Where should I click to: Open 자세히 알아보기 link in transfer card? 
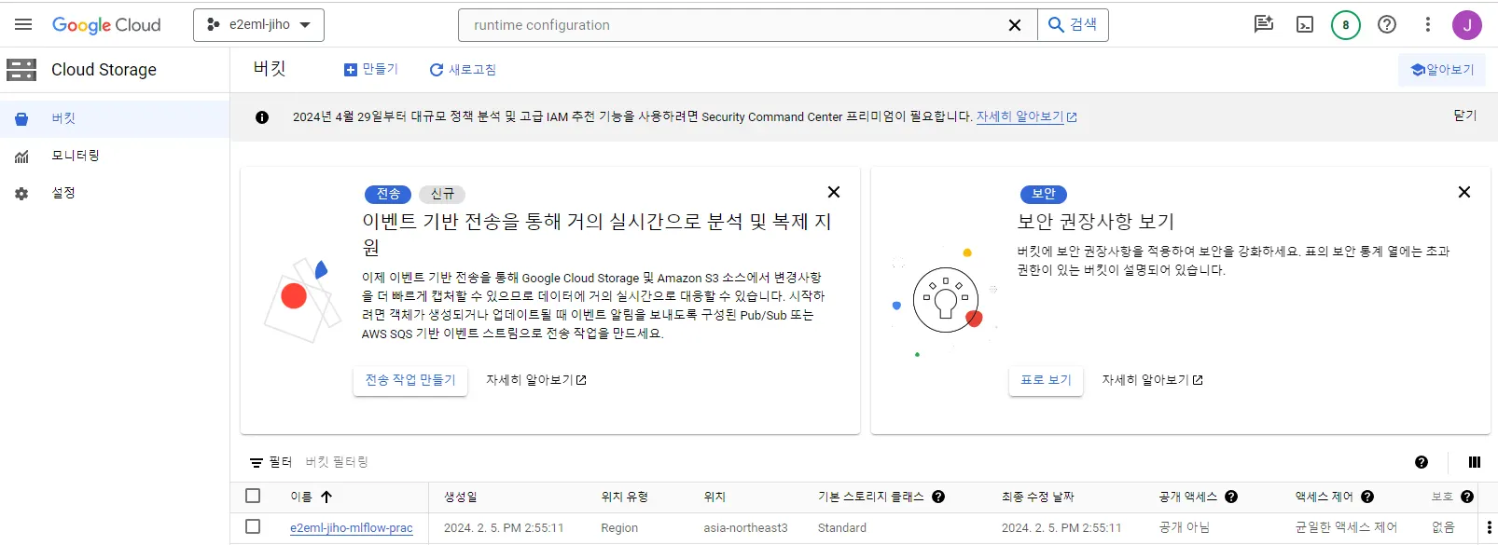tap(536, 380)
